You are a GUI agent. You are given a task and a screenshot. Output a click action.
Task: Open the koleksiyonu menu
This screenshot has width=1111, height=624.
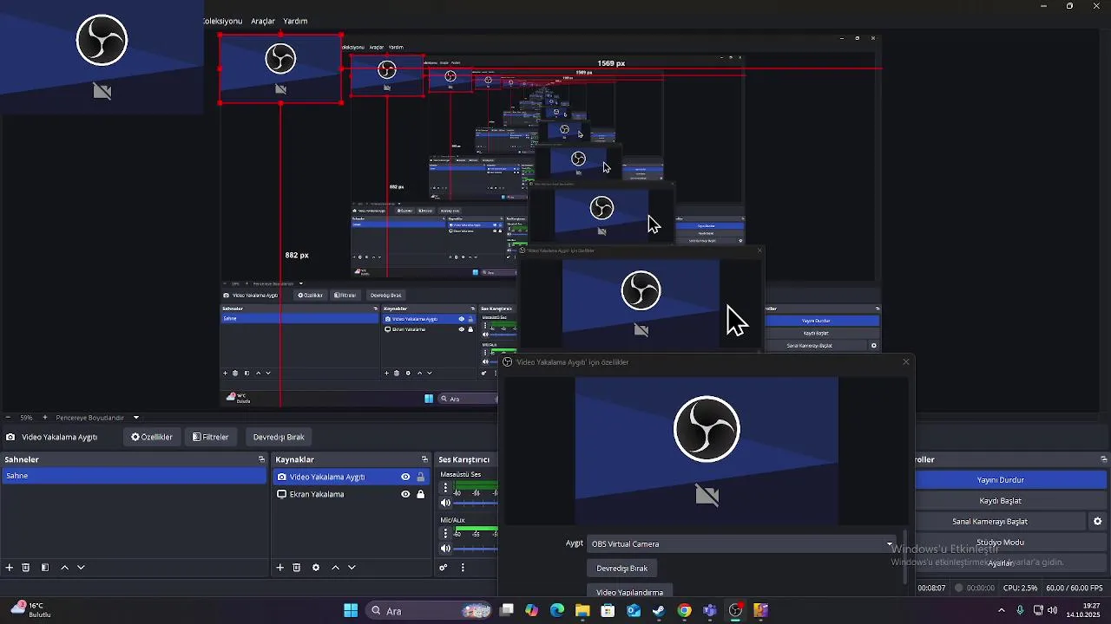(x=223, y=21)
